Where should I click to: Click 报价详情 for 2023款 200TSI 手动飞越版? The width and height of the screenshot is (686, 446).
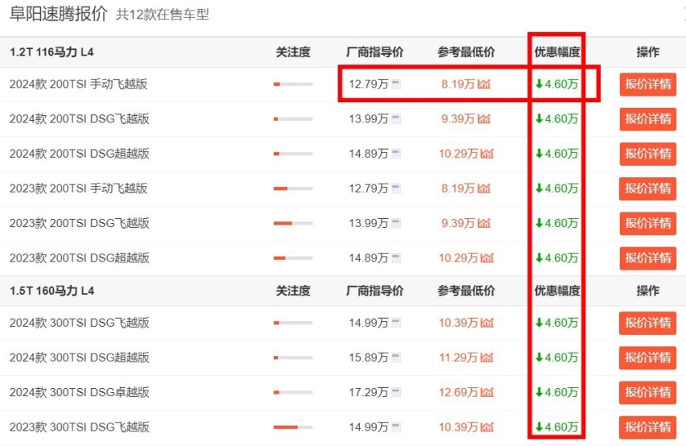click(x=648, y=188)
